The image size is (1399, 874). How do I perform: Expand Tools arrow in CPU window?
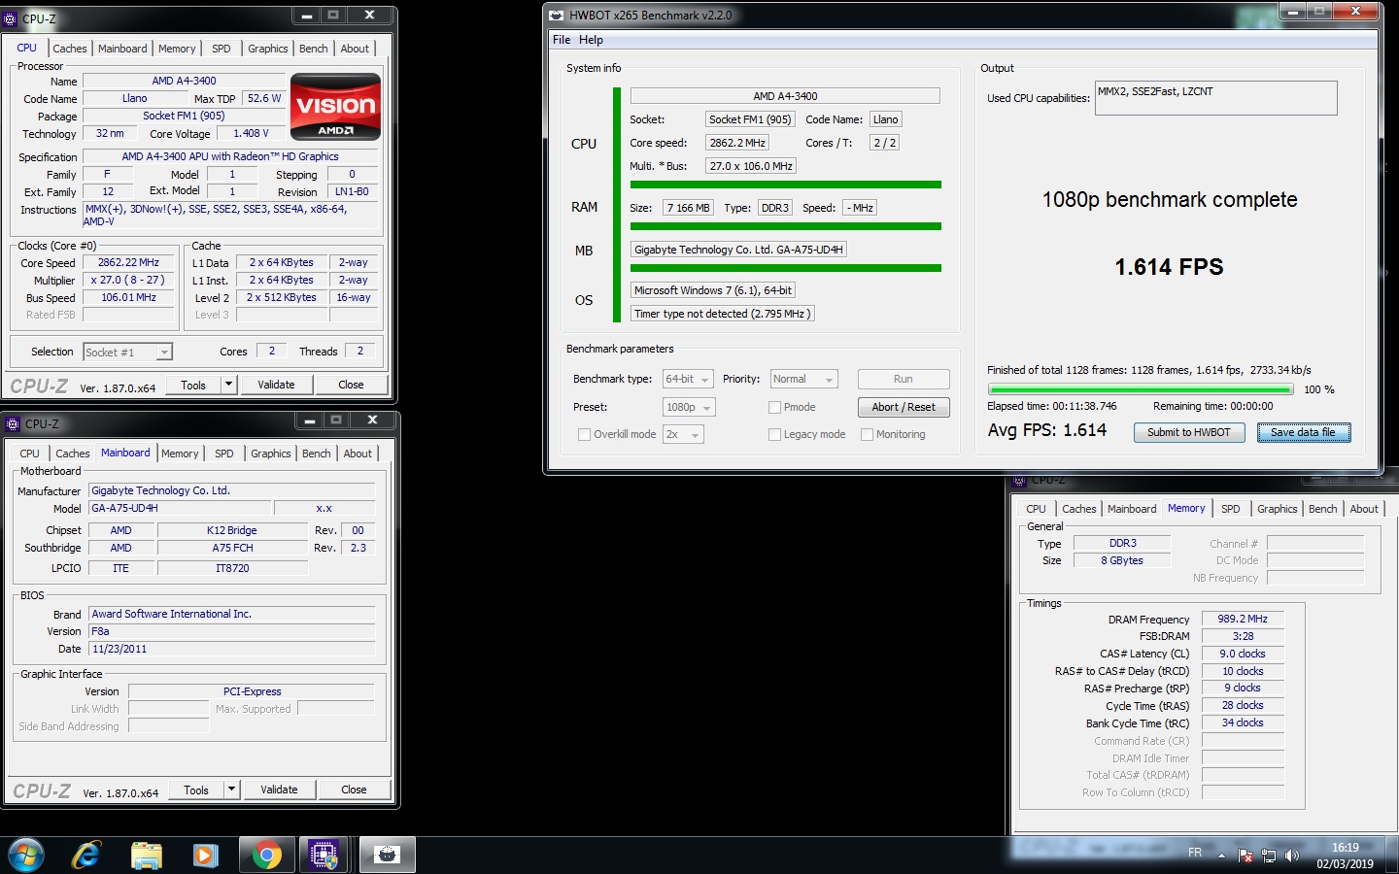coord(228,385)
